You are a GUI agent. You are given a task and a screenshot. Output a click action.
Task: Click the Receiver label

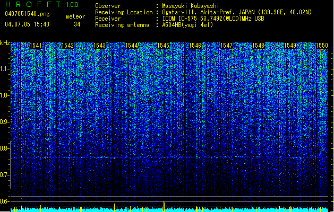(108, 19)
